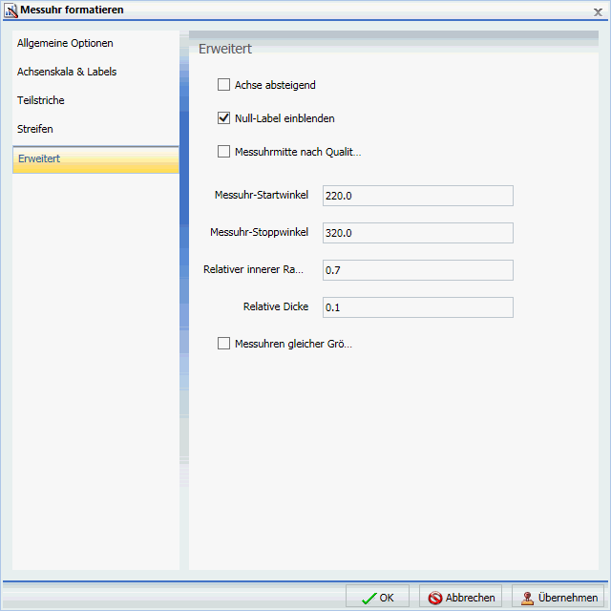Edit the Relative Dicke value

pos(418,307)
